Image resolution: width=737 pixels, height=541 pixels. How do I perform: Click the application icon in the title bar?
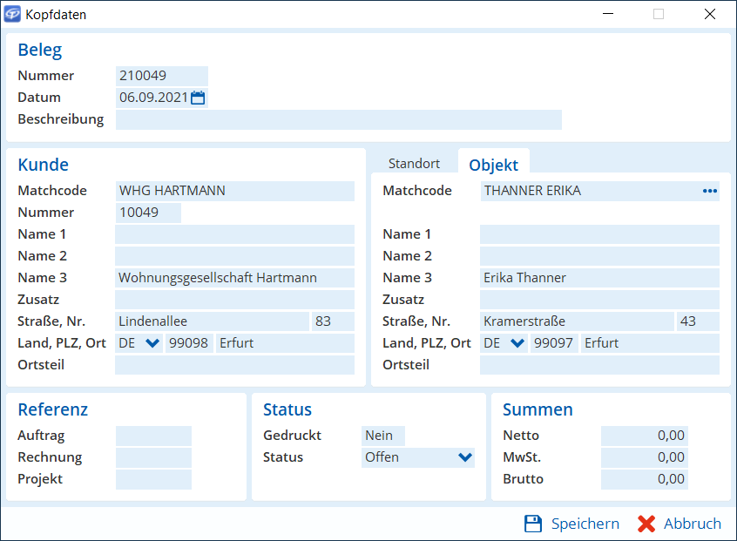coord(13,15)
